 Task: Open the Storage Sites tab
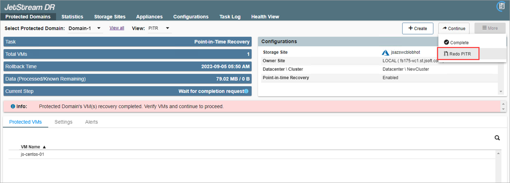coord(110,17)
